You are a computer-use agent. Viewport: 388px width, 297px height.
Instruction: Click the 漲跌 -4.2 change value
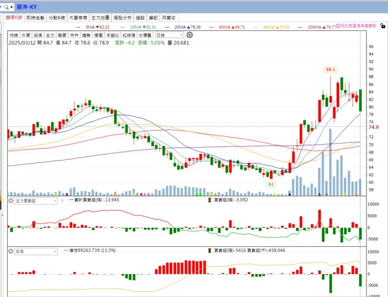click(125, 43)
